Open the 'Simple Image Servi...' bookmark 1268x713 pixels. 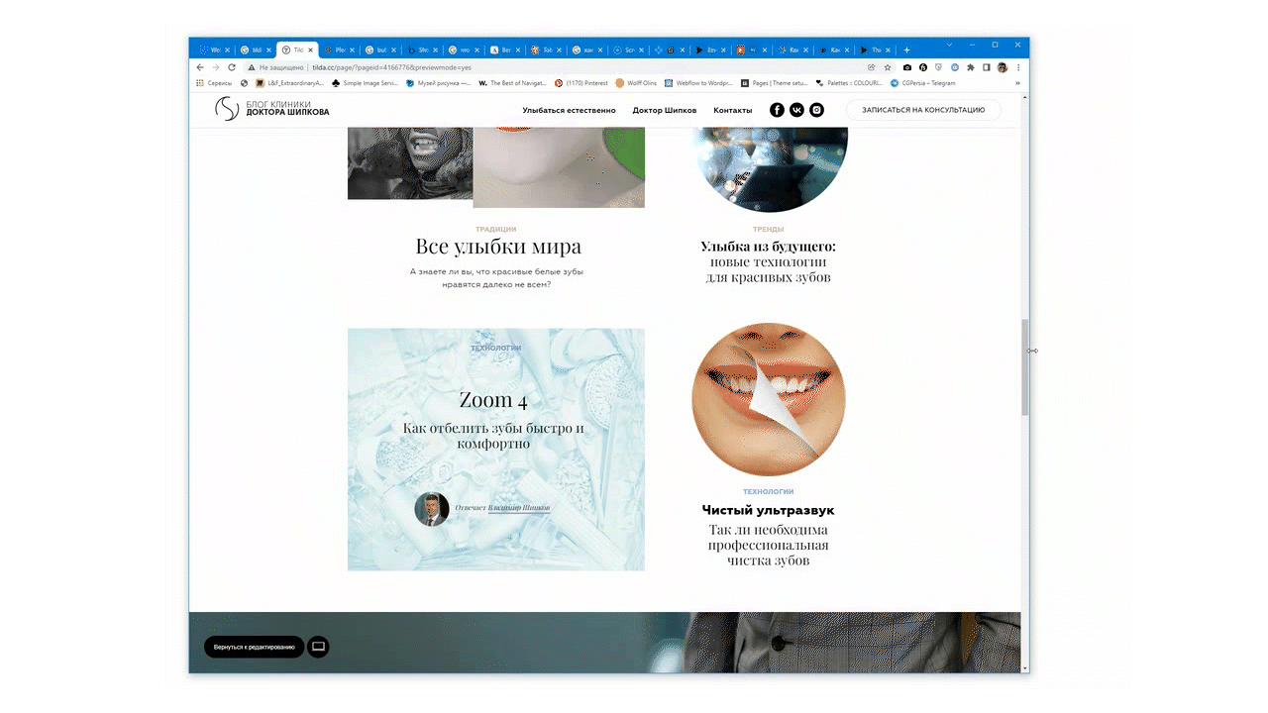click(x=366, y=83)
